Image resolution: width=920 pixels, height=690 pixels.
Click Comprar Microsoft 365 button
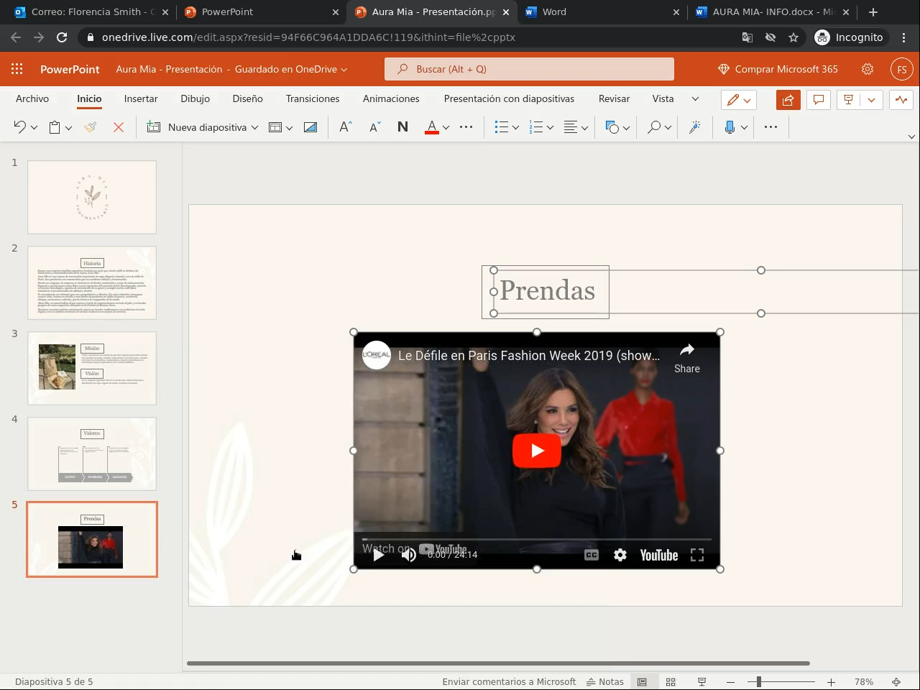tap(778, 69)
